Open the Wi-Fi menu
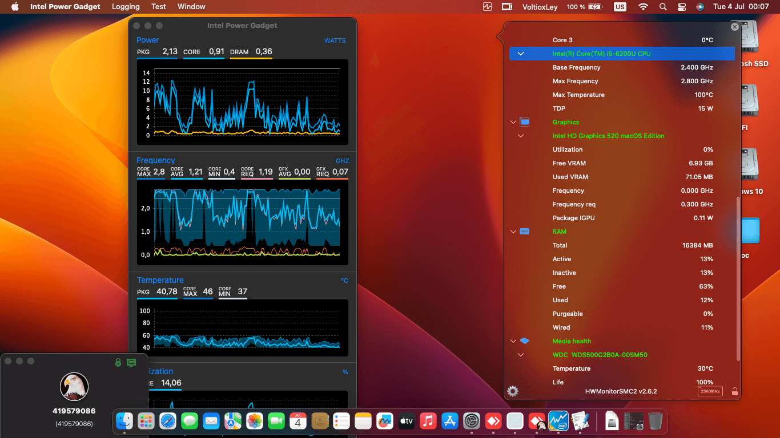 [x=644, y=7]
